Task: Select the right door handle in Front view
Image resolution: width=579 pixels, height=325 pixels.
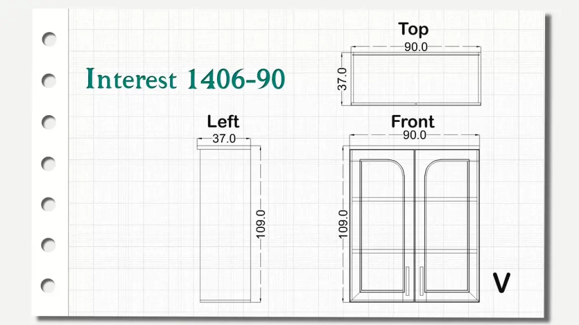Action: tap(421, 279)
